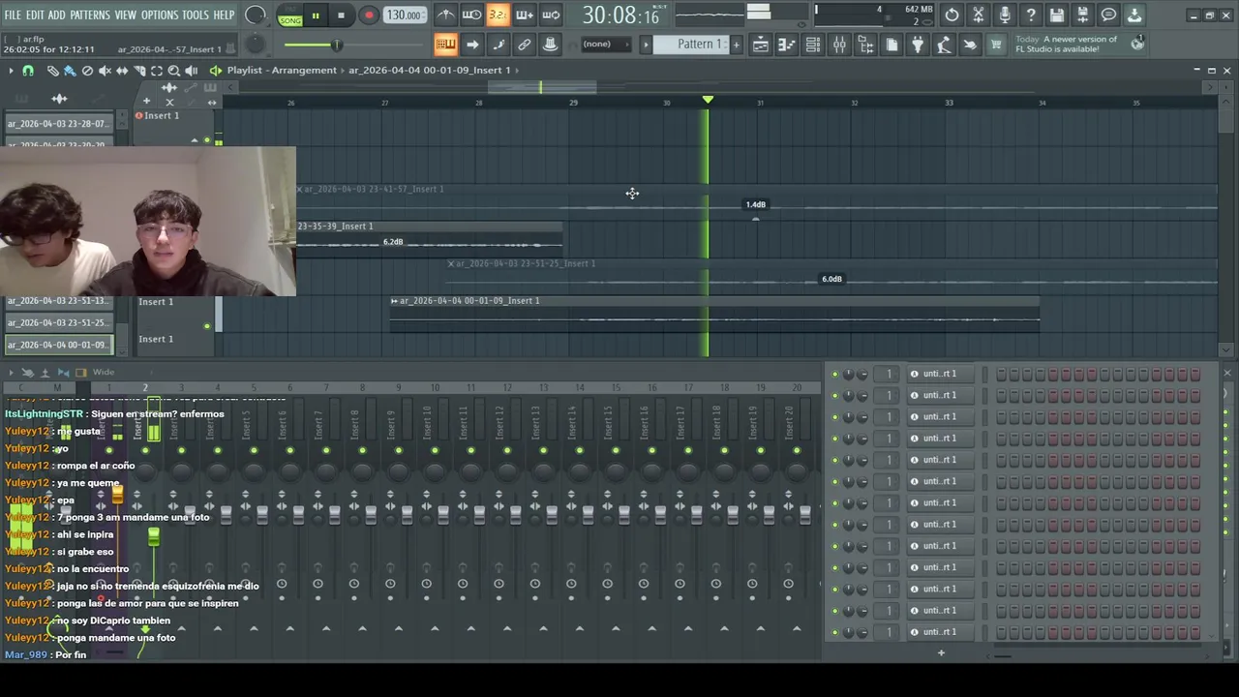
Task: Toggle the highlighted countdown before recording button
Action: [498, 15]
